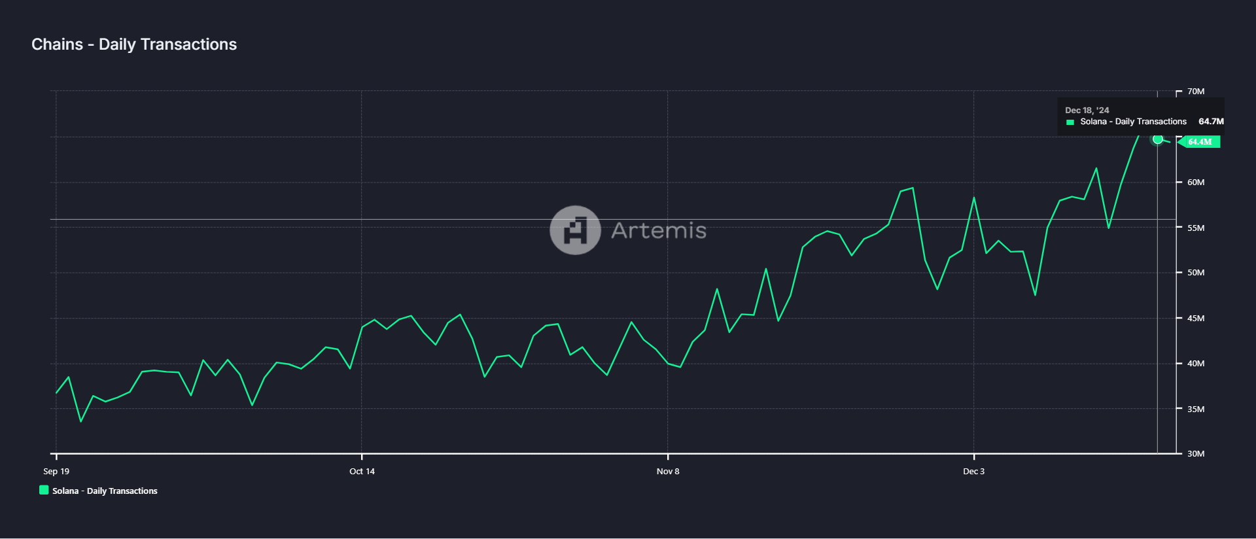Select the Nov 8 x-axis label
The height and width of the screenshot is (539, 1256).
[668, 472]
